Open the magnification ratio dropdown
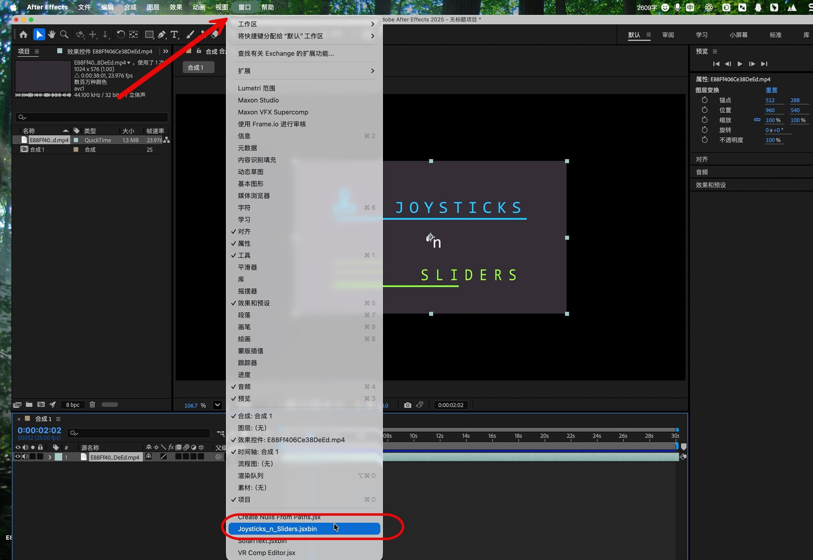Image resolution: width=813 pixels, height=560 pixels. tap(217, 405)
